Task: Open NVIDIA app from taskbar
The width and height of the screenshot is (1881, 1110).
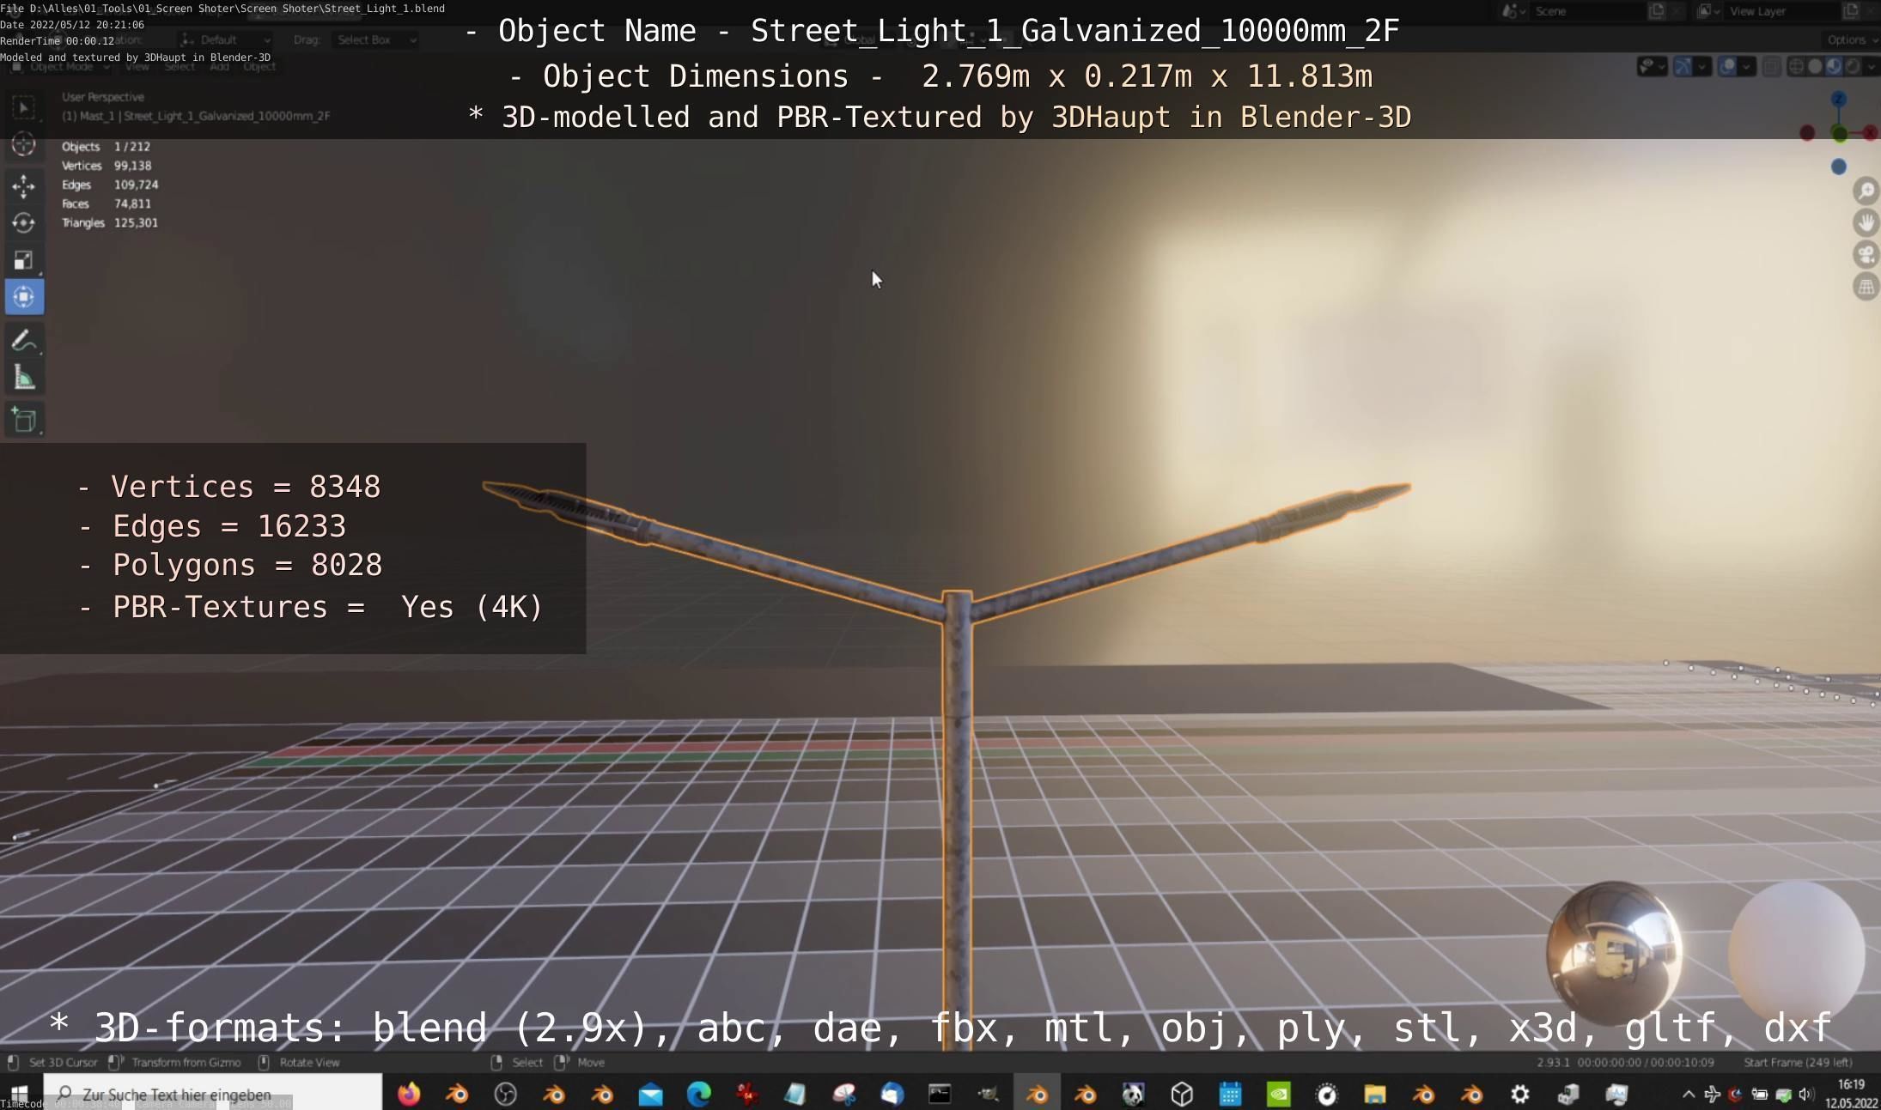Action: [1279, 1094]
